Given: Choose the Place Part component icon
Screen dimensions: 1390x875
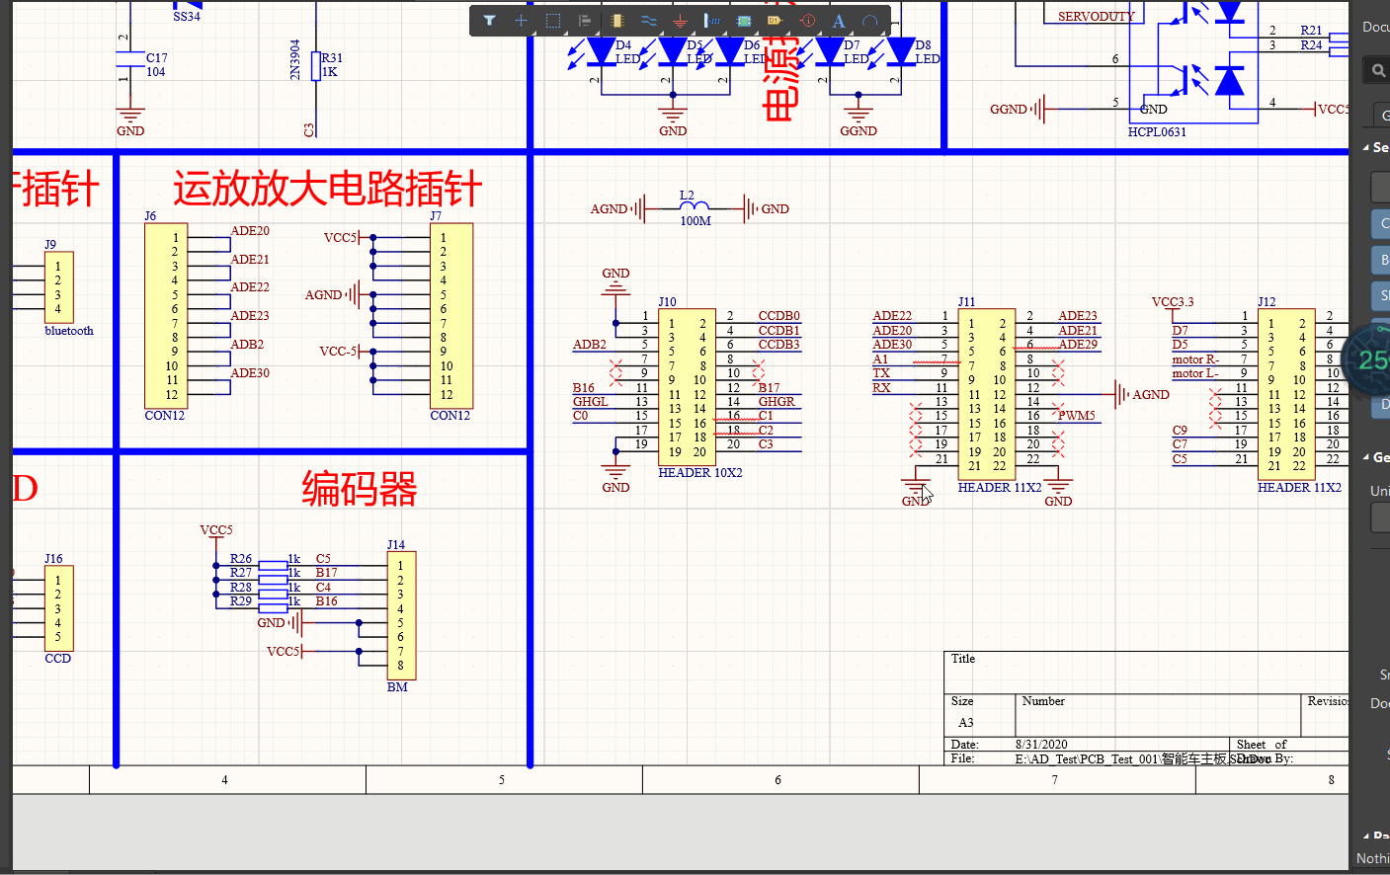Looking at the screenshot, I should tap(617, 21).
